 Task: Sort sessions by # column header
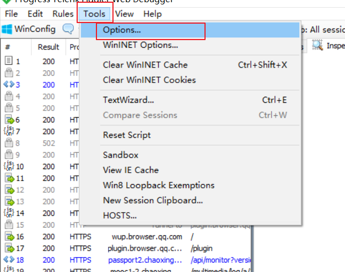point(16,47)
